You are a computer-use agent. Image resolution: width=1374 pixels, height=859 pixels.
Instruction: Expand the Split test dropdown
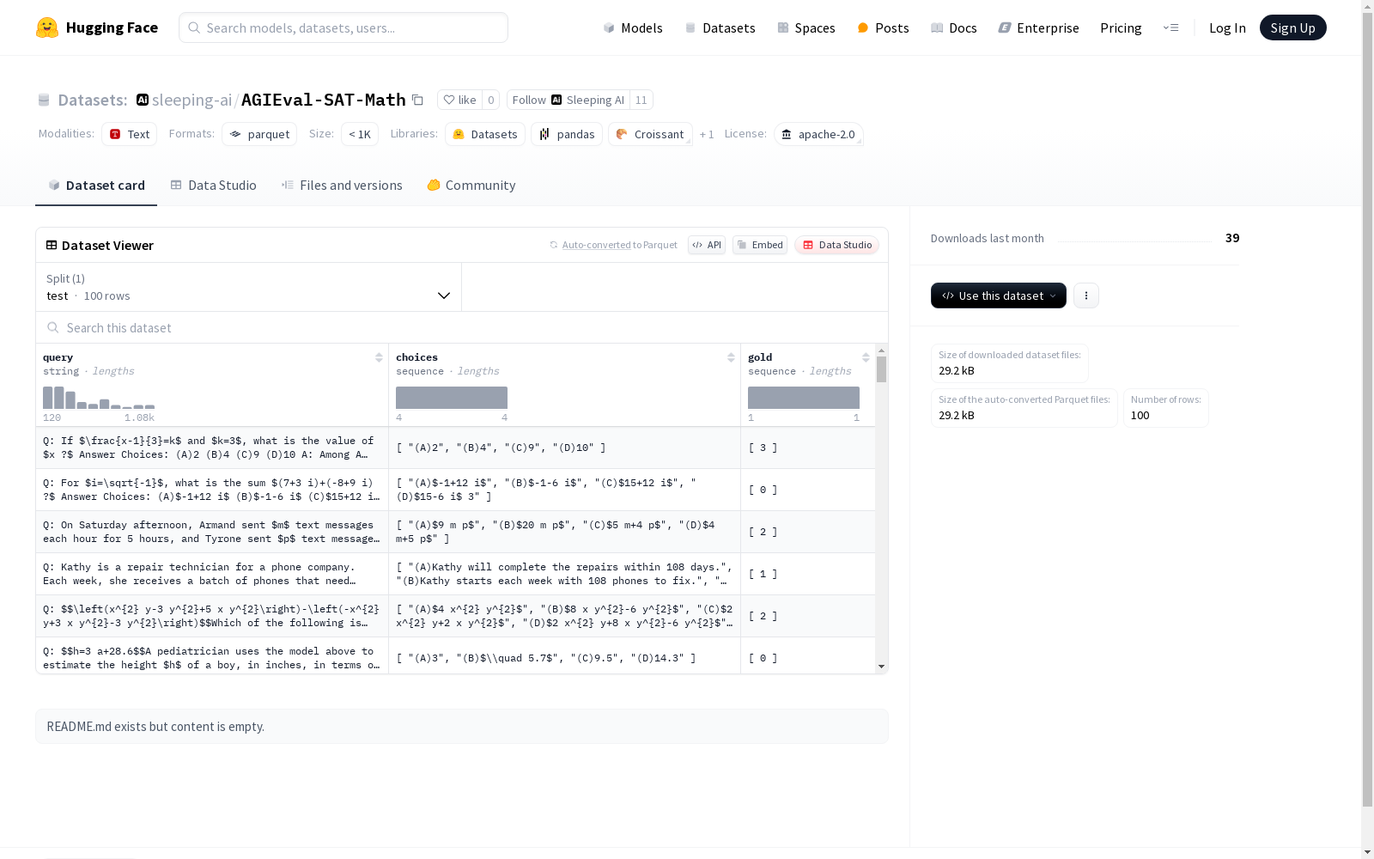[x=248, y=287]
